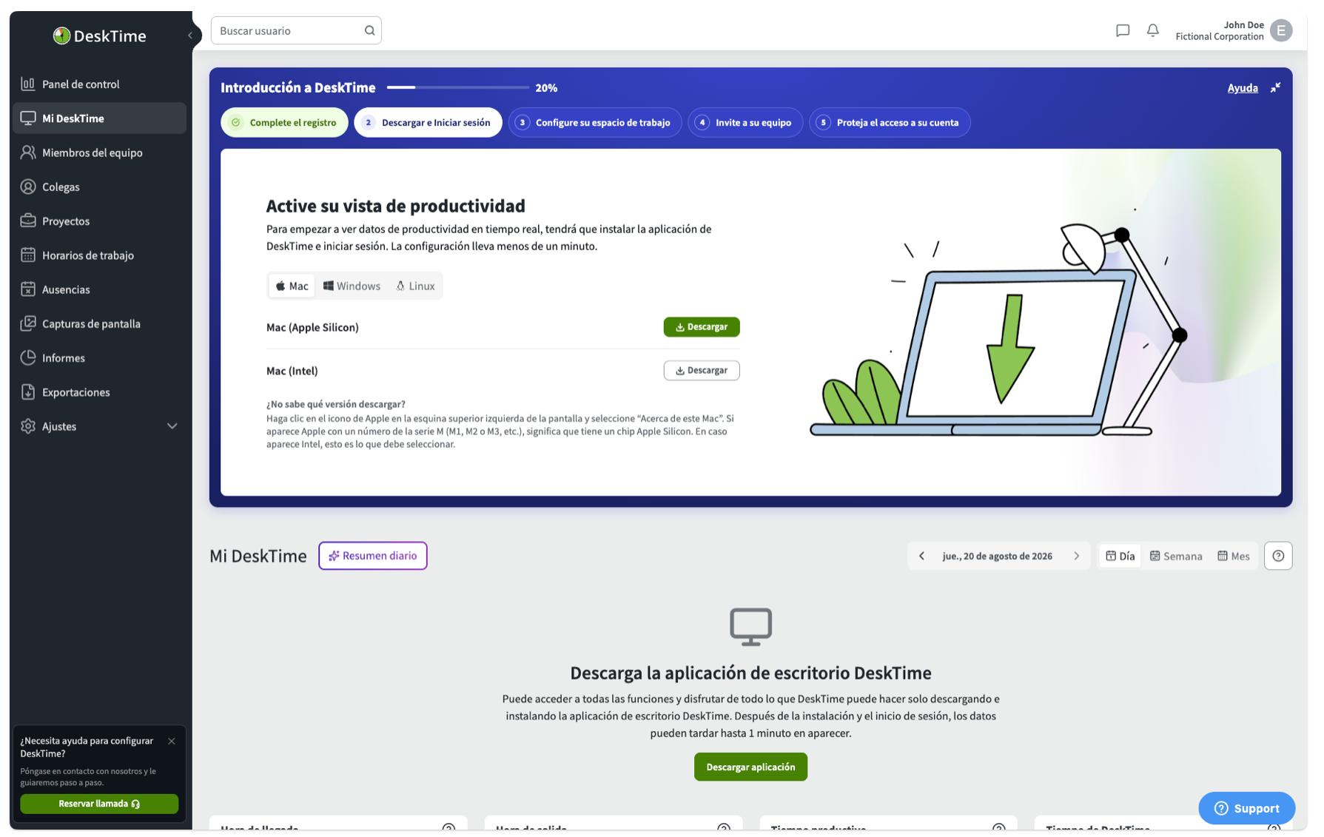Click the help question mark button

[x=1278, y=556]
